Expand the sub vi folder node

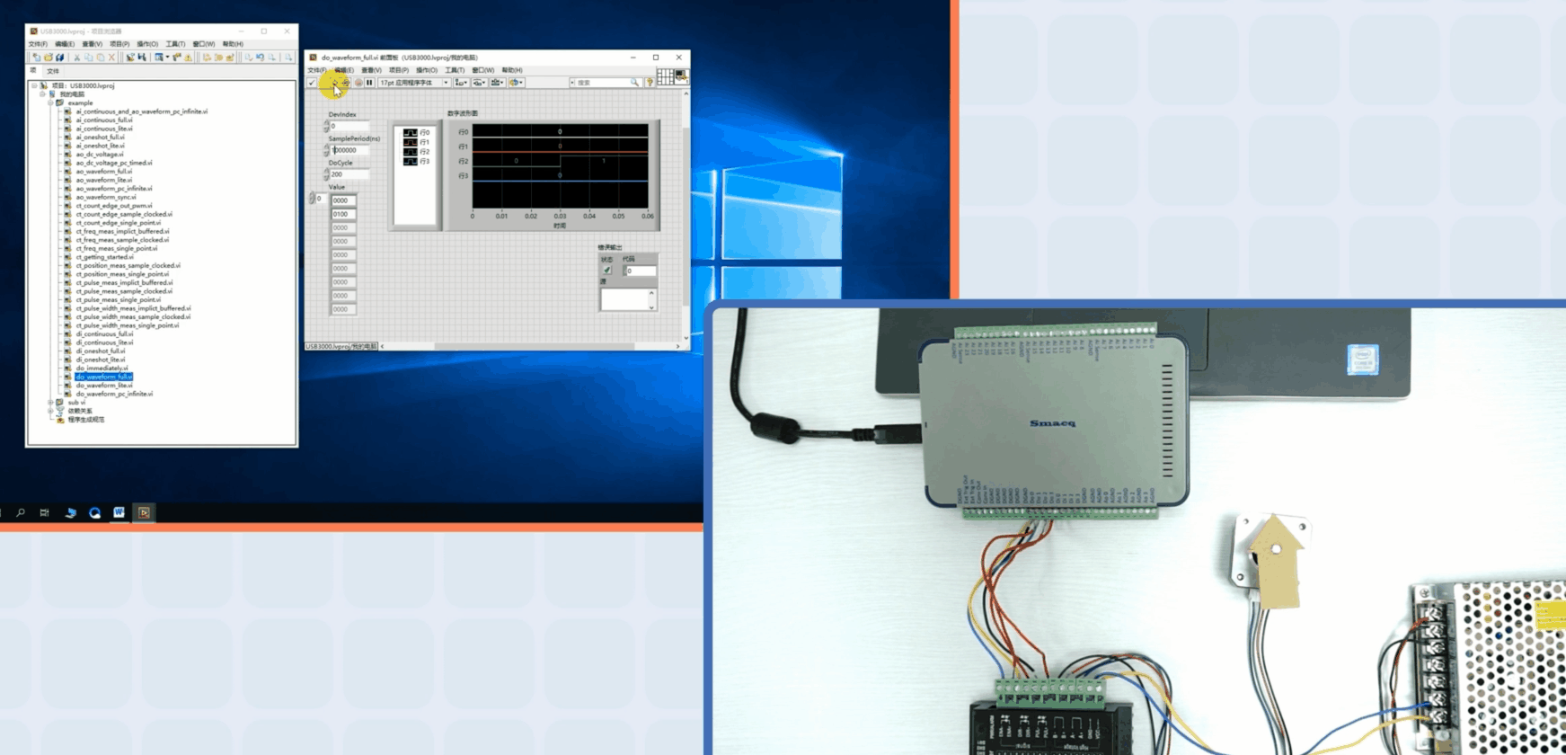pyautogui.click(x=51, y=403)
